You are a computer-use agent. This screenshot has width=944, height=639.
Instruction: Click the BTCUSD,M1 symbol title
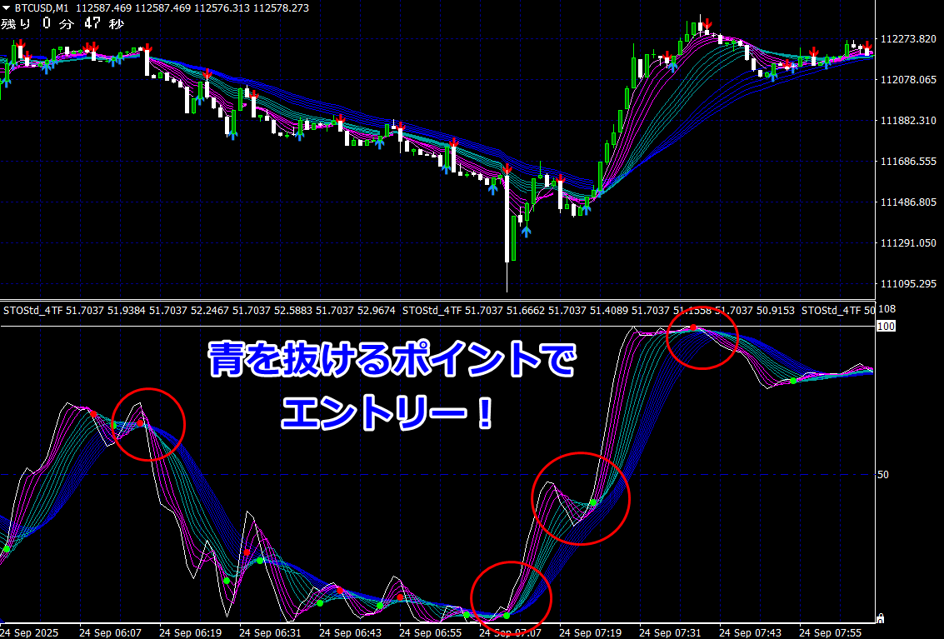click(x=42, y=8)
